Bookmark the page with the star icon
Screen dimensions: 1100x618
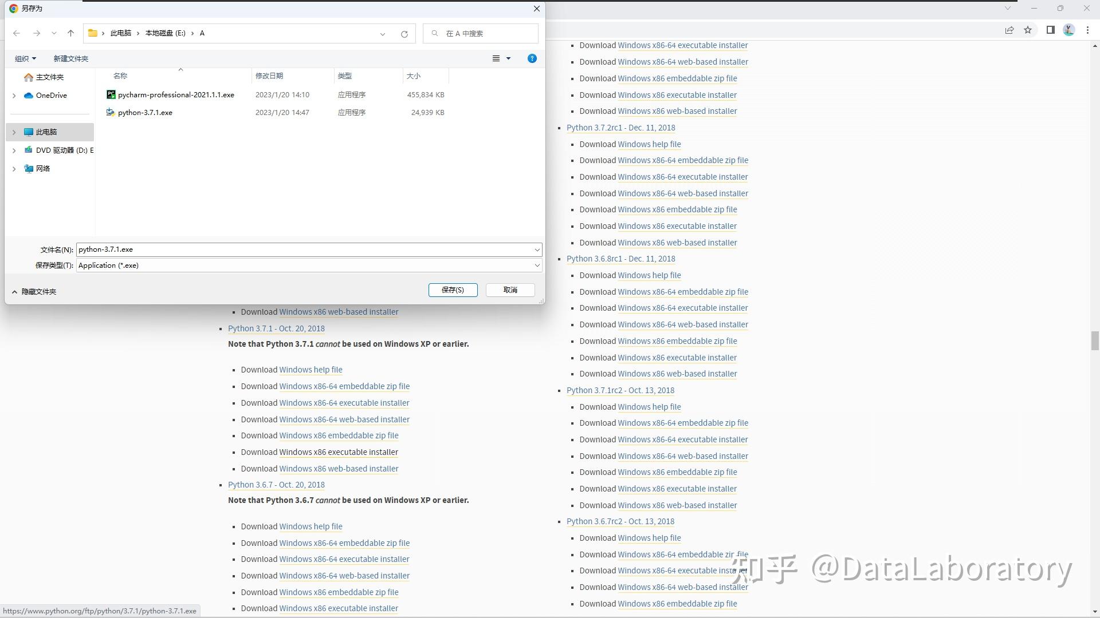point(1028,30)
